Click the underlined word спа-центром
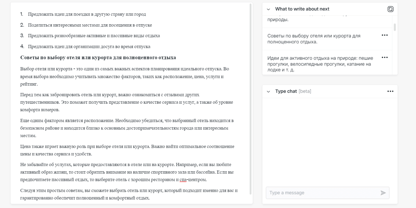416x208 pixels. 193,180
